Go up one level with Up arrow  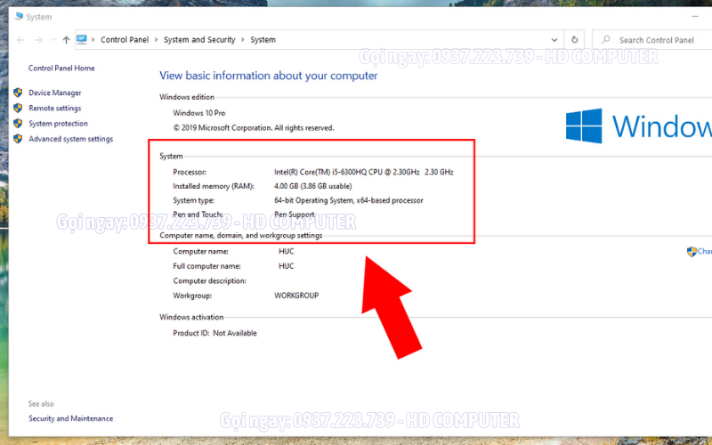click(x=66, y=40)
